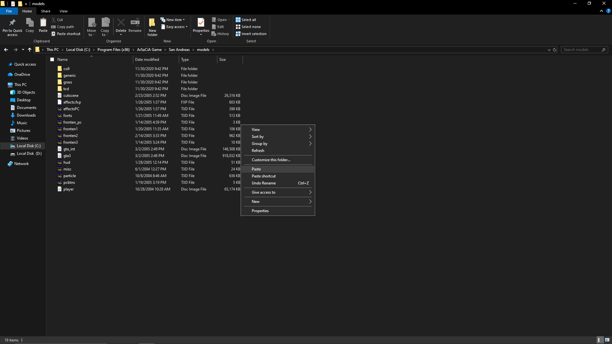612x344 pixels.
Task: Open the Move to dropdown
Action: point(91,27)
